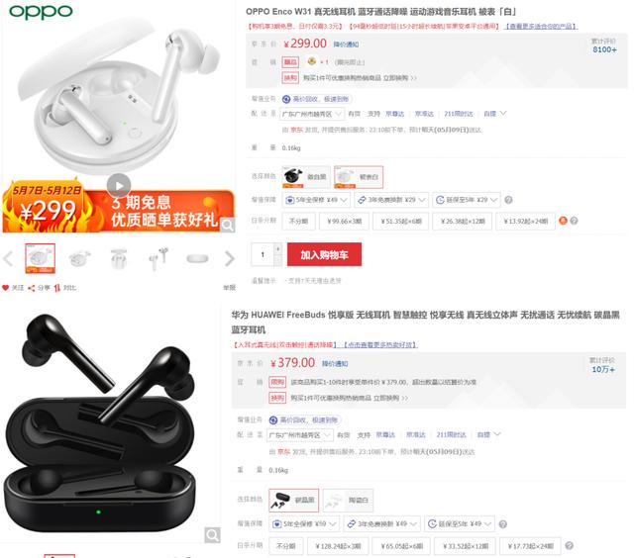Open price drop notification link near ¥299.00

coord(346,45)
